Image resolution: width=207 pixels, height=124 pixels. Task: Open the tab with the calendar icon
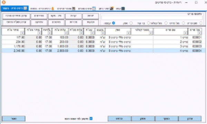(87, 9)
